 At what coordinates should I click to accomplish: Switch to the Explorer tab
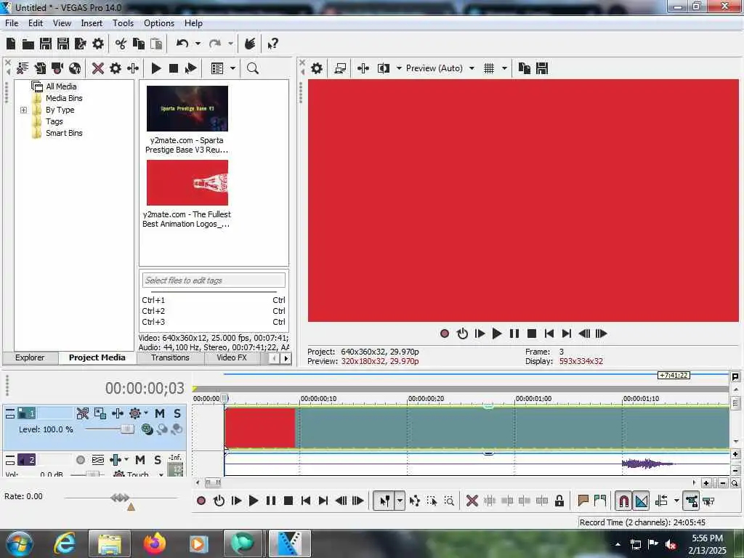pyautogui.click(x=29, y=357)
